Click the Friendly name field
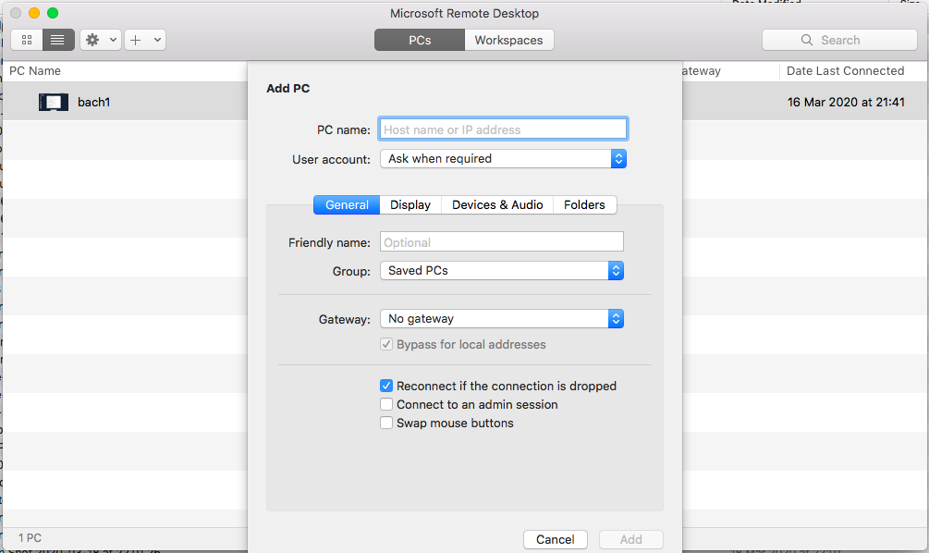 (501, 242)
